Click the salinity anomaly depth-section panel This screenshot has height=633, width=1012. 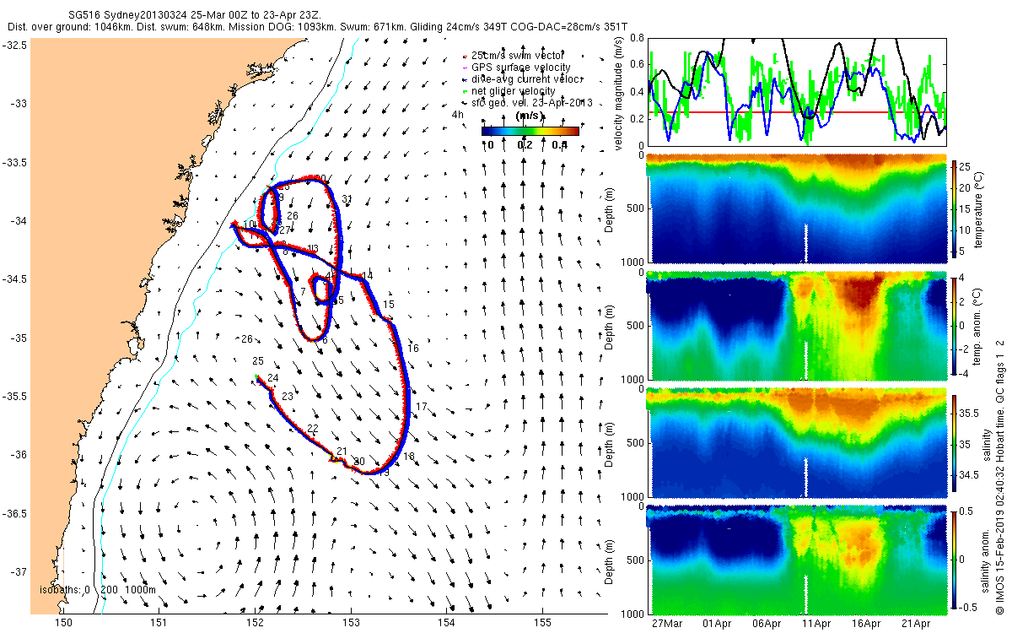pyautogui.click(x=795, y=560)
